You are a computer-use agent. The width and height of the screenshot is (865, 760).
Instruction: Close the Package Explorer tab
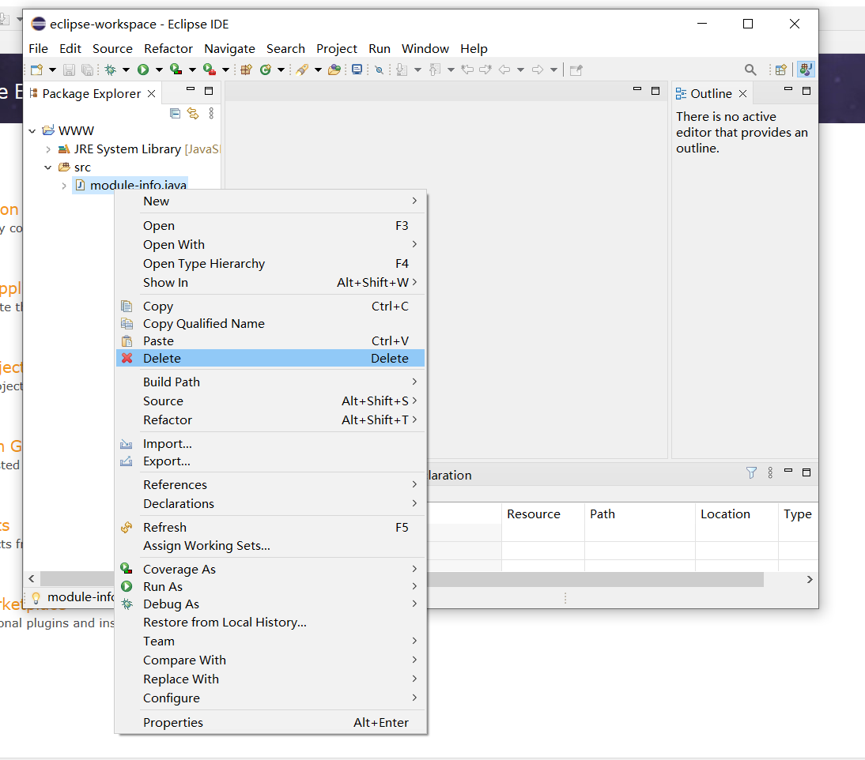tap(151, 94)
